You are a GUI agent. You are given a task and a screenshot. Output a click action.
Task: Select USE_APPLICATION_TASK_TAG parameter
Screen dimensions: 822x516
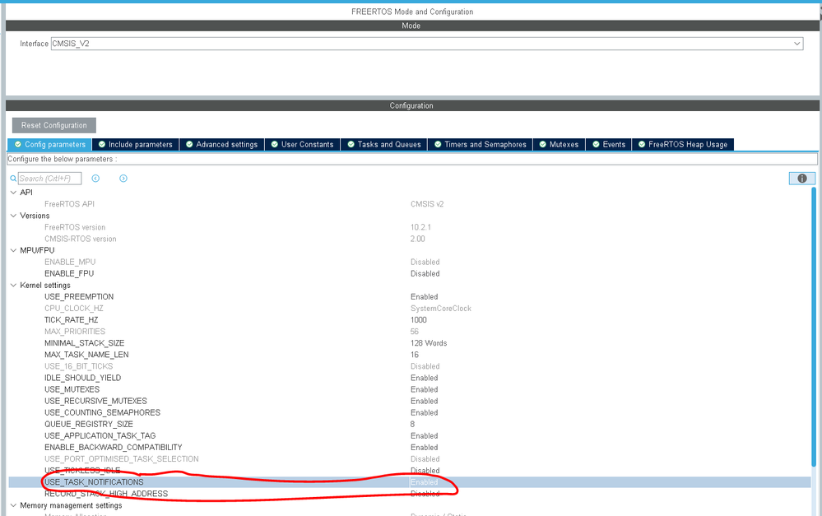100,436
